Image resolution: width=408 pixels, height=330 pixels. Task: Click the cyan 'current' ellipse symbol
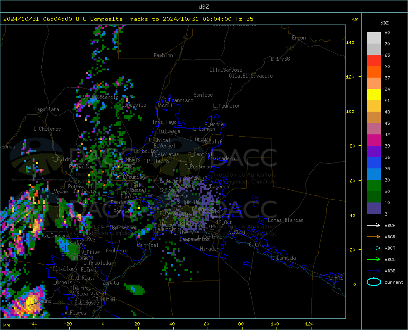(x=374, y=282)
